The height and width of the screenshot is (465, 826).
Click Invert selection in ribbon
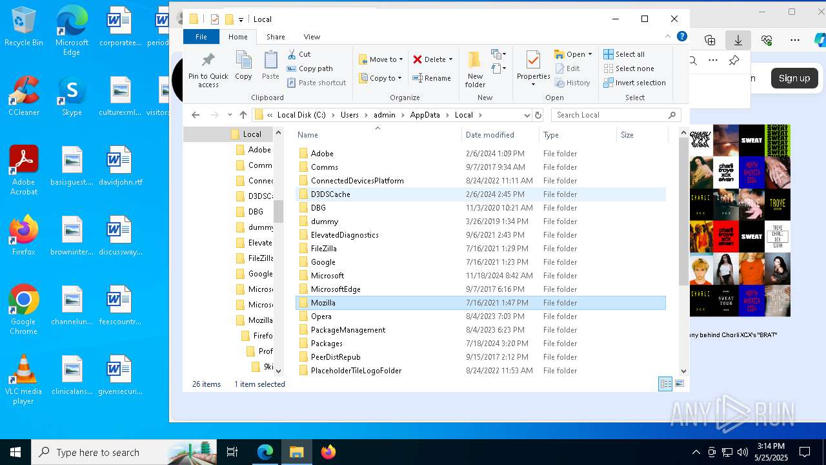pos(634,83)
